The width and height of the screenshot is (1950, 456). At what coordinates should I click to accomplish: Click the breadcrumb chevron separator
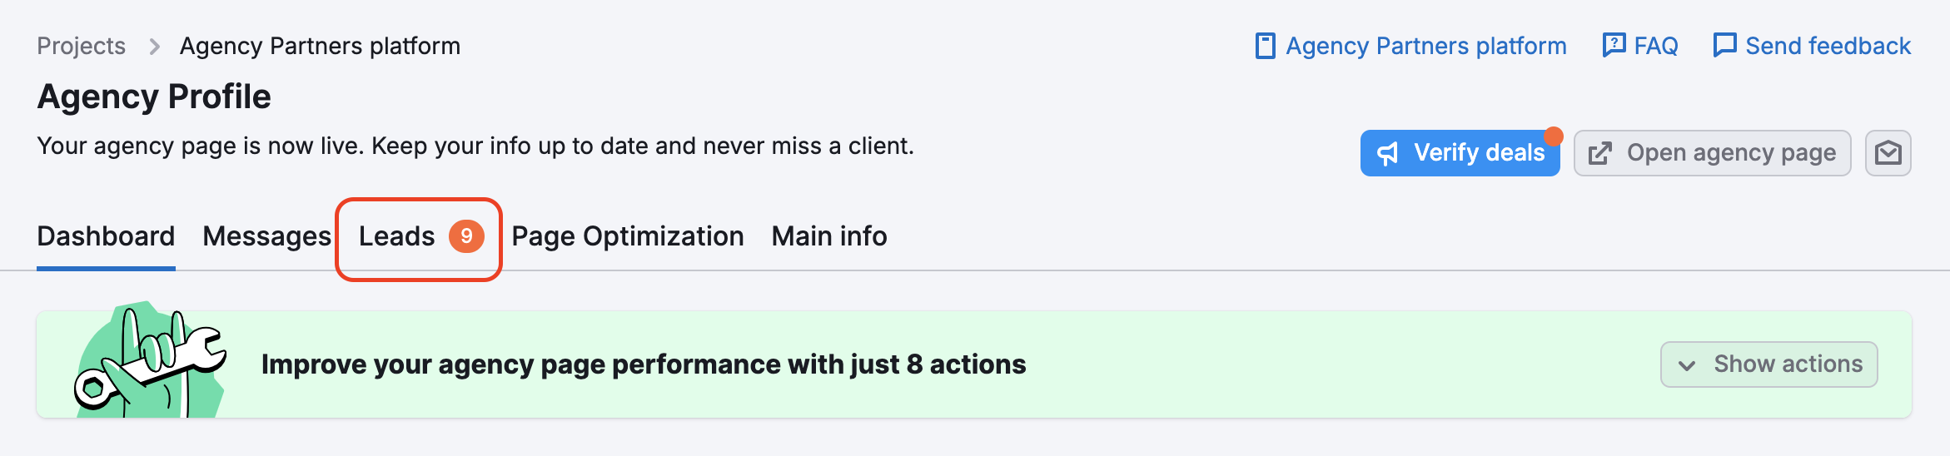154,47
